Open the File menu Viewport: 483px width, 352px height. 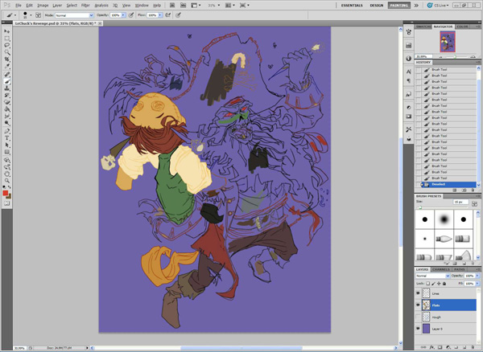[x=19, y=6]
